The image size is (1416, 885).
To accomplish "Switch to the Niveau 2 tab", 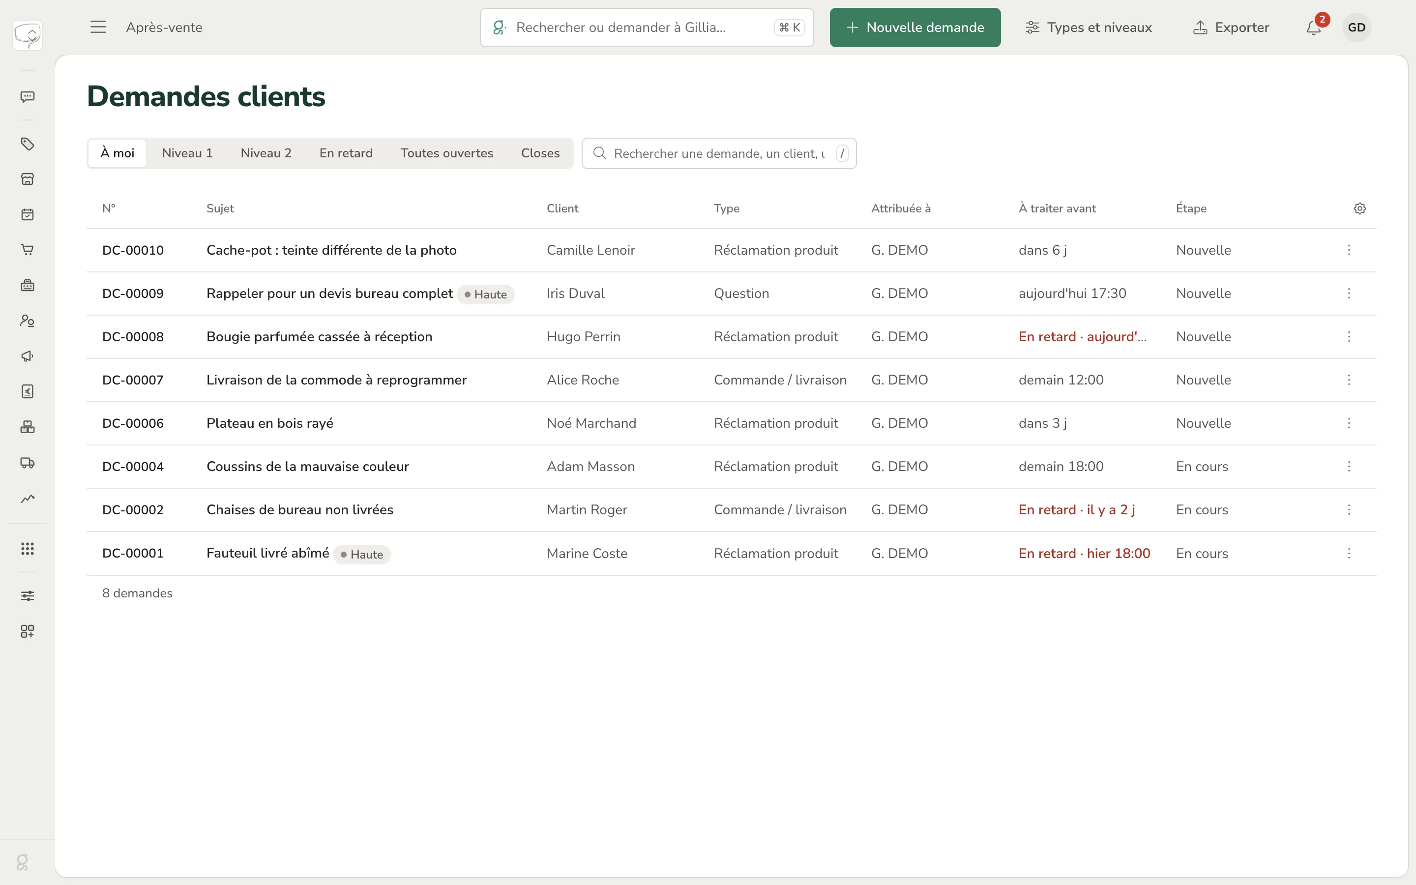I will 265,153.
